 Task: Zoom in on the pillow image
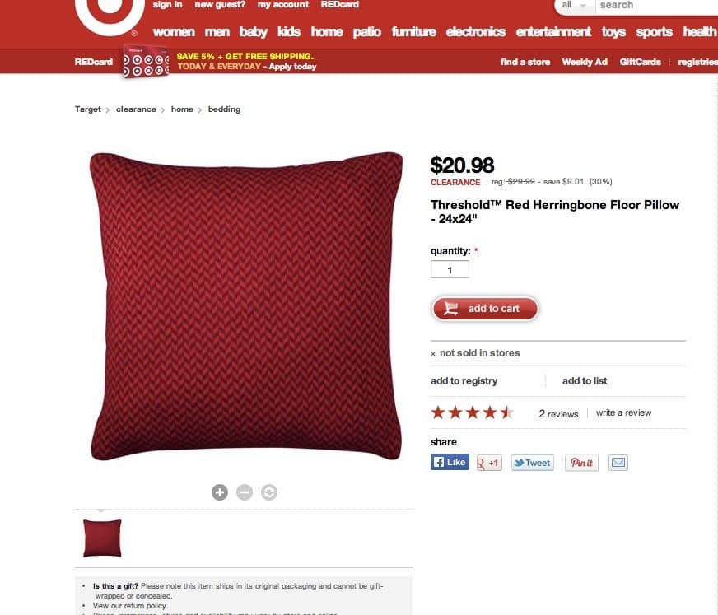(220, 492)
